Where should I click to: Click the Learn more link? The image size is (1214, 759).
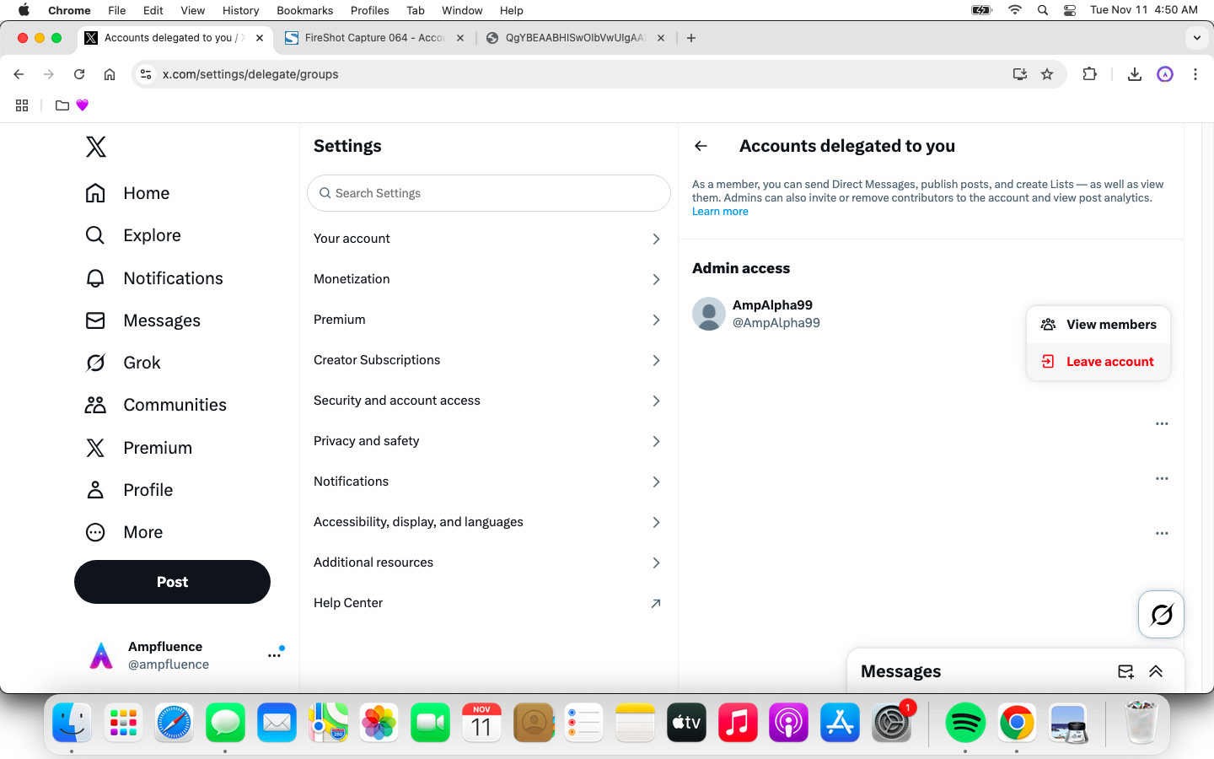[x=720, y=212]
